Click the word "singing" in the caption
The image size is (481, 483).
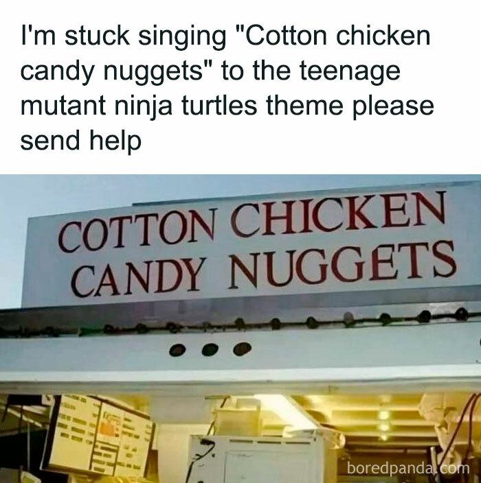181,36
